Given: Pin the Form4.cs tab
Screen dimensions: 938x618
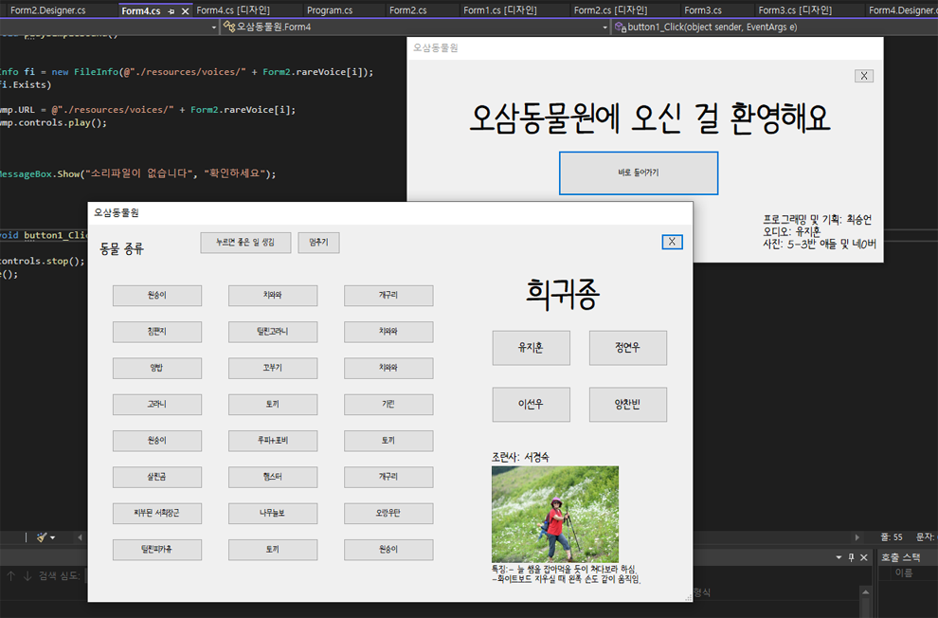Looking at the screenshot, I should point(171,10).
